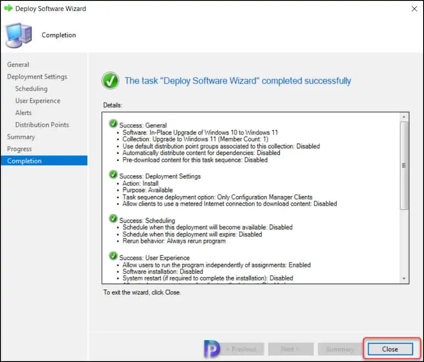Viewport: 424px width, 362px height.
Task: Click the 'Completion' header title
Action: 59,35
